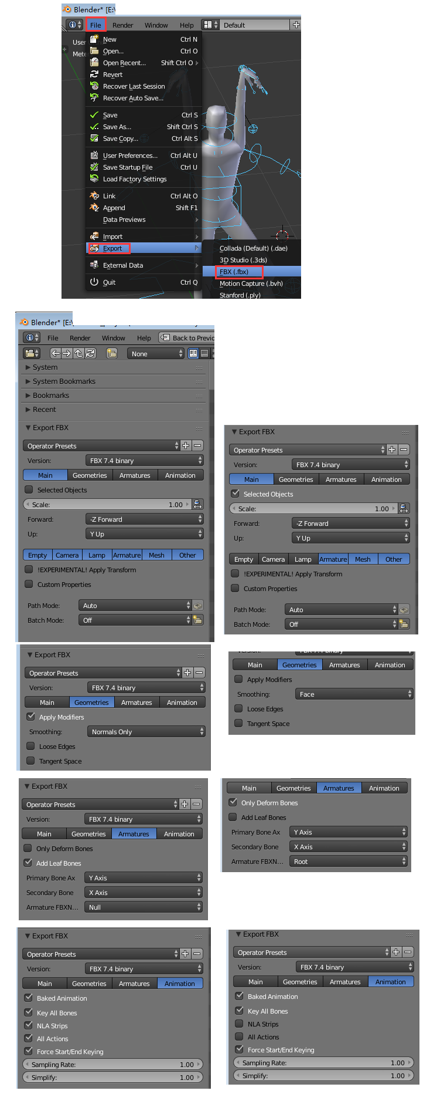
Task: Click the Back to Previous button
Action: [x=187, y=337]
